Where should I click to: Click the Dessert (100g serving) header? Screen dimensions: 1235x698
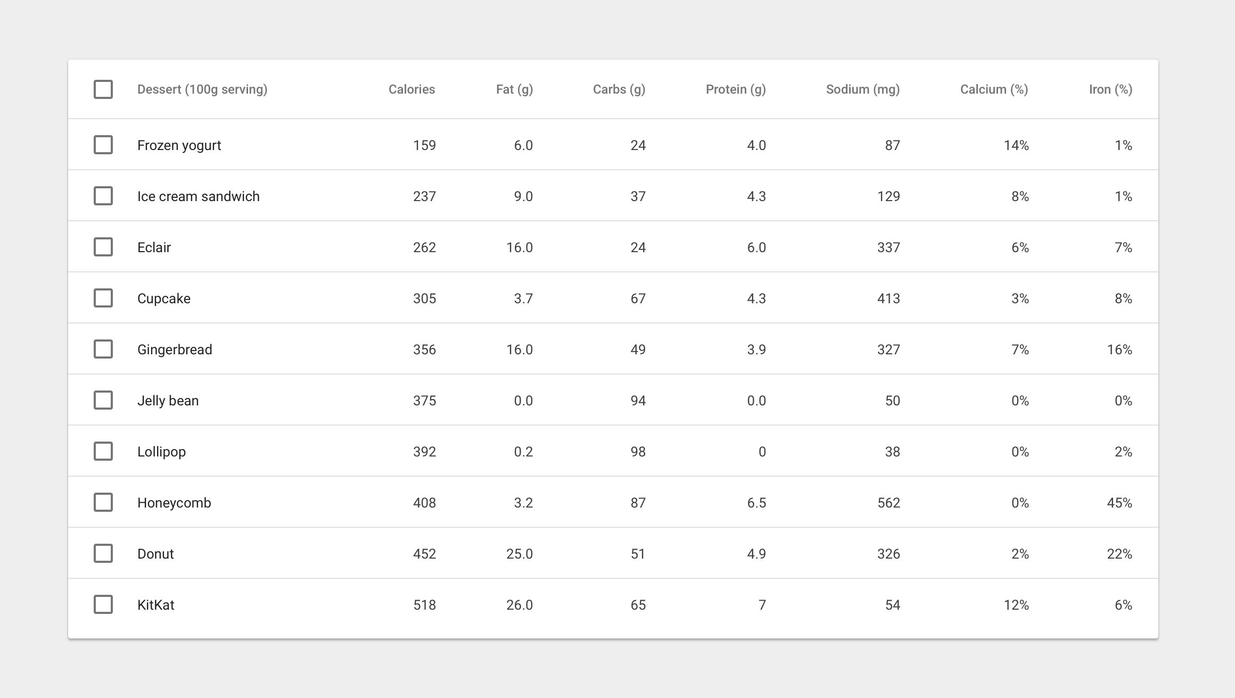[203, 89]
